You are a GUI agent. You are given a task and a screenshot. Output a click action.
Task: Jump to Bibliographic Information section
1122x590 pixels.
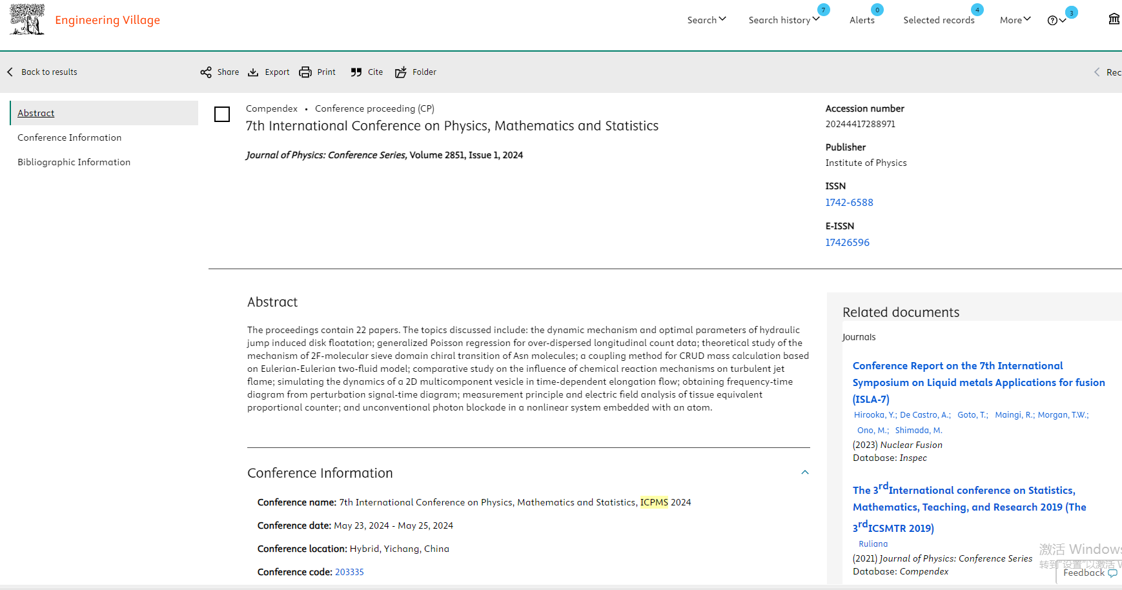pyautogui.click(x=74, y=162)
